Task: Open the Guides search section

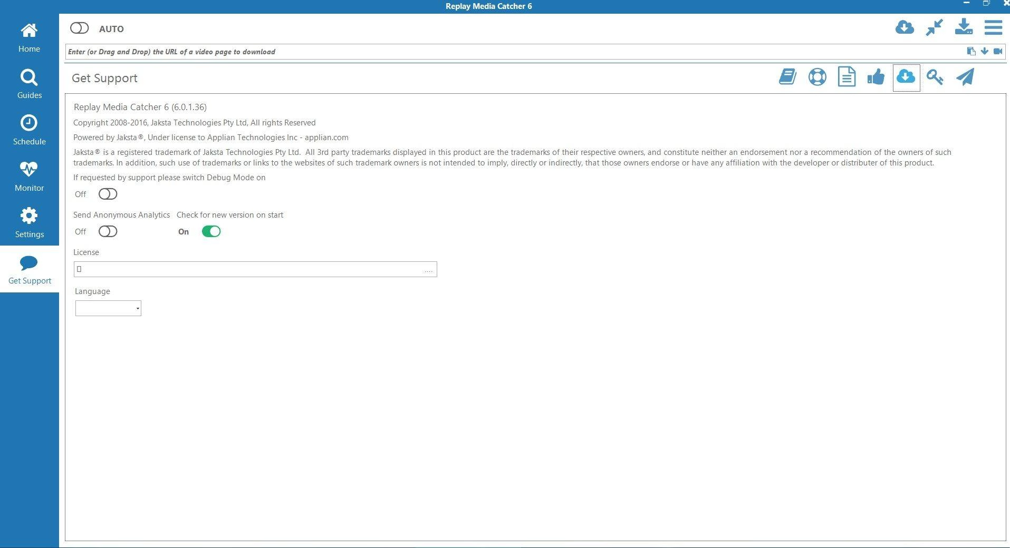Action: coord(29,84)
